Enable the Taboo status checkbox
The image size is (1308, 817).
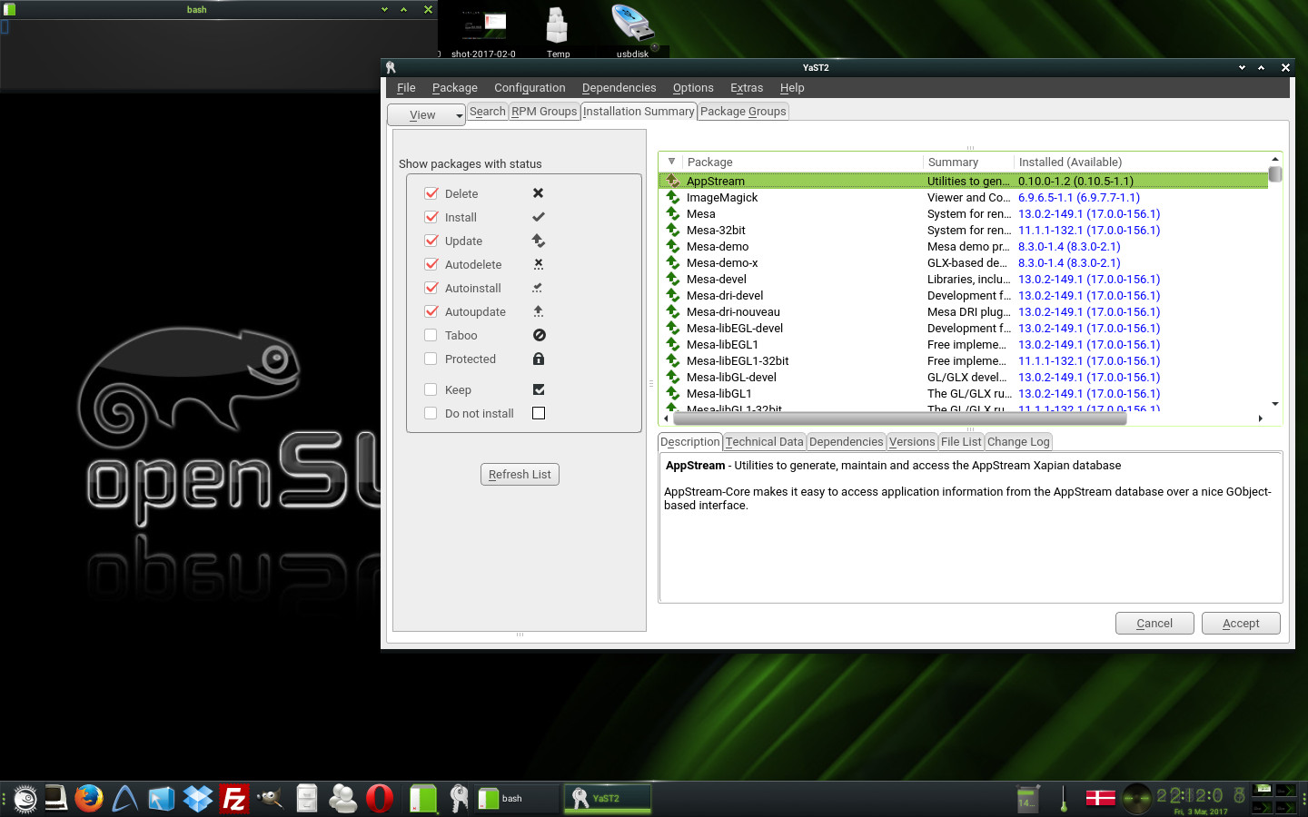pyautogui.click(x=431, y=335)
